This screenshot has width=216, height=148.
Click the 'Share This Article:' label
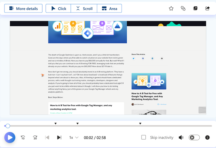point(138,54)
